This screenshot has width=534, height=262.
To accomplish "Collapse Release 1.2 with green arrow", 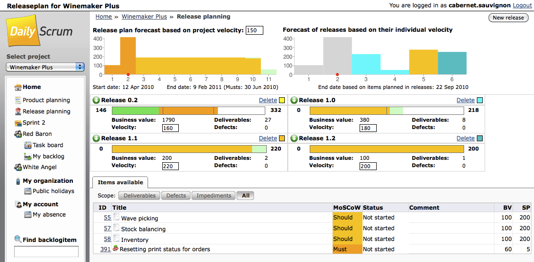I will [x=293, y=138].
